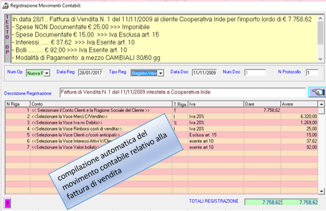This screenshot has height=211, width=326.
Task: Click the total Dare field 7.758,62
Action: [263, 202]
